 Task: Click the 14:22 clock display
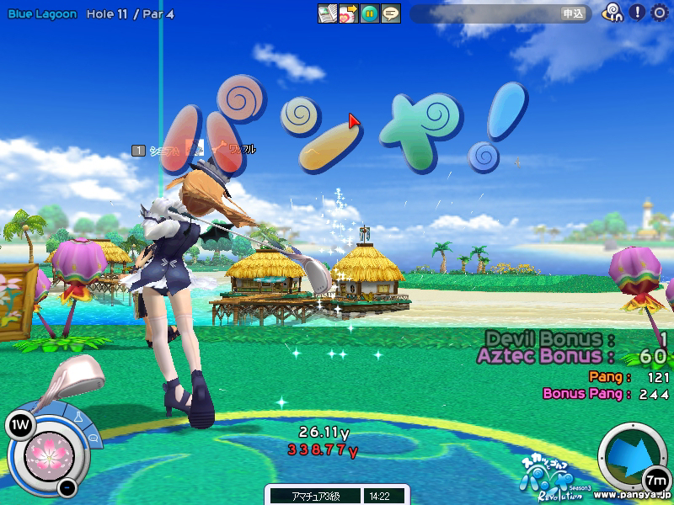click(380, 496)
